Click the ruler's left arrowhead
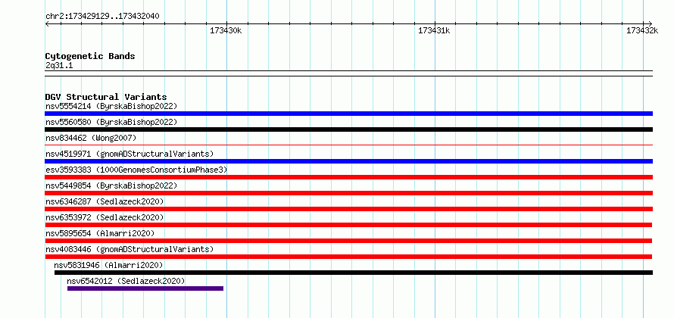This screenshot has height=318, width=674. tap(47, 23)
